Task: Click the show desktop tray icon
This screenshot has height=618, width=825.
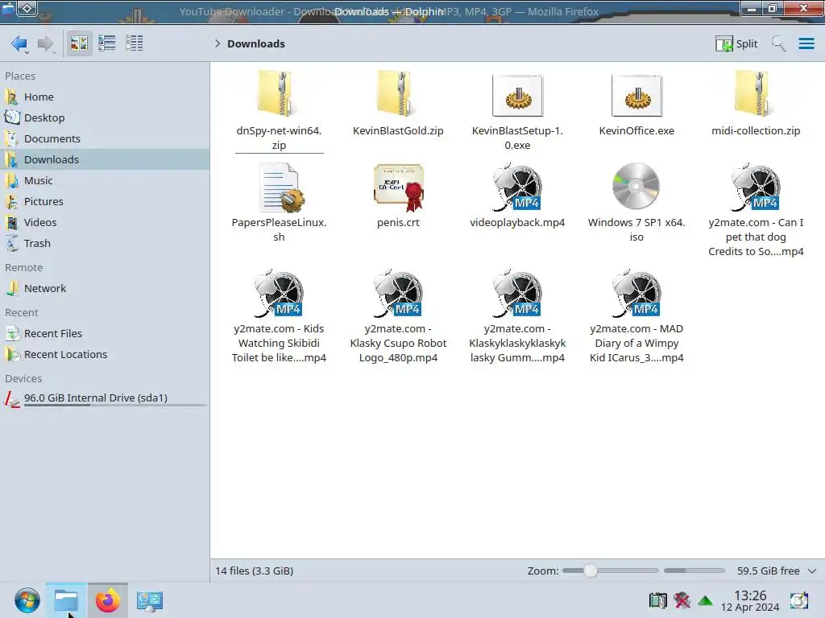Action: point(798,600)
